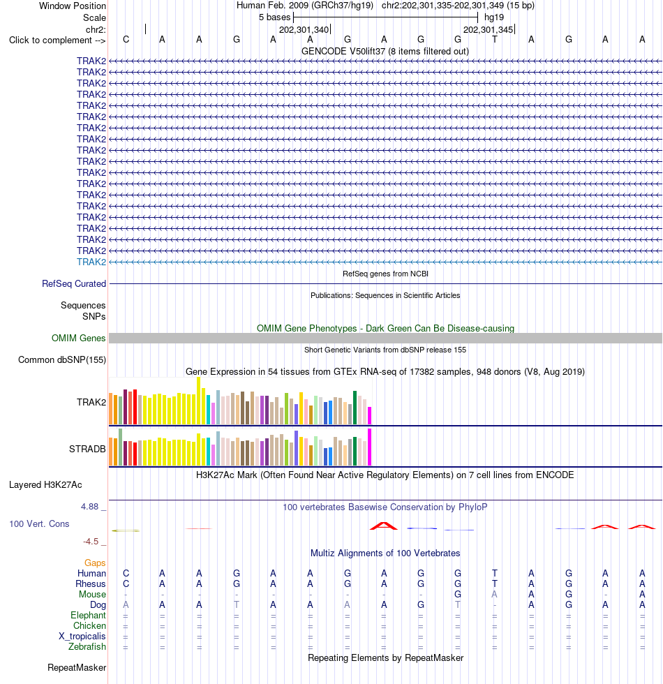Click the 202,301,340 ruler position
Screen dimensions: 663x684
pyautogui.click(x=304, y=29)
